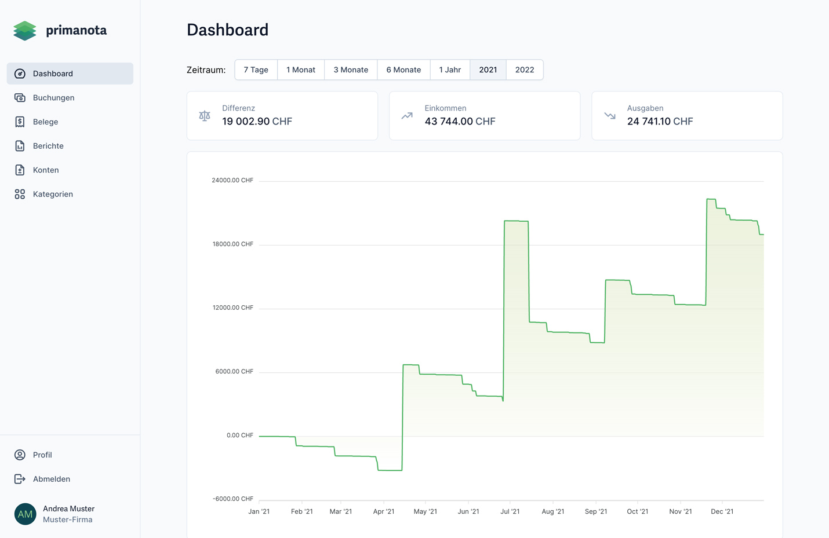The width and height of the screenshot is (829, 538).
Task: Click the Einkommen summary card
Action: click(x=485, y=116)
